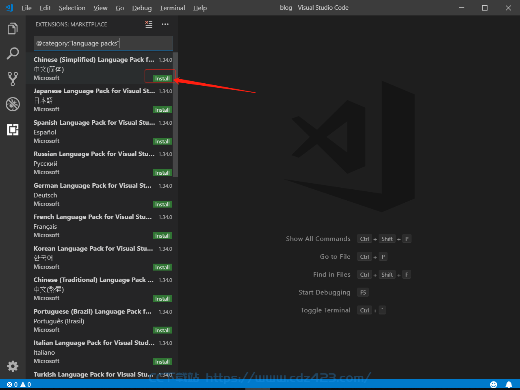This screenshot has height=390, width=520.
Task: Open the Explorer view in activity bar
Action: coord(13,29)
